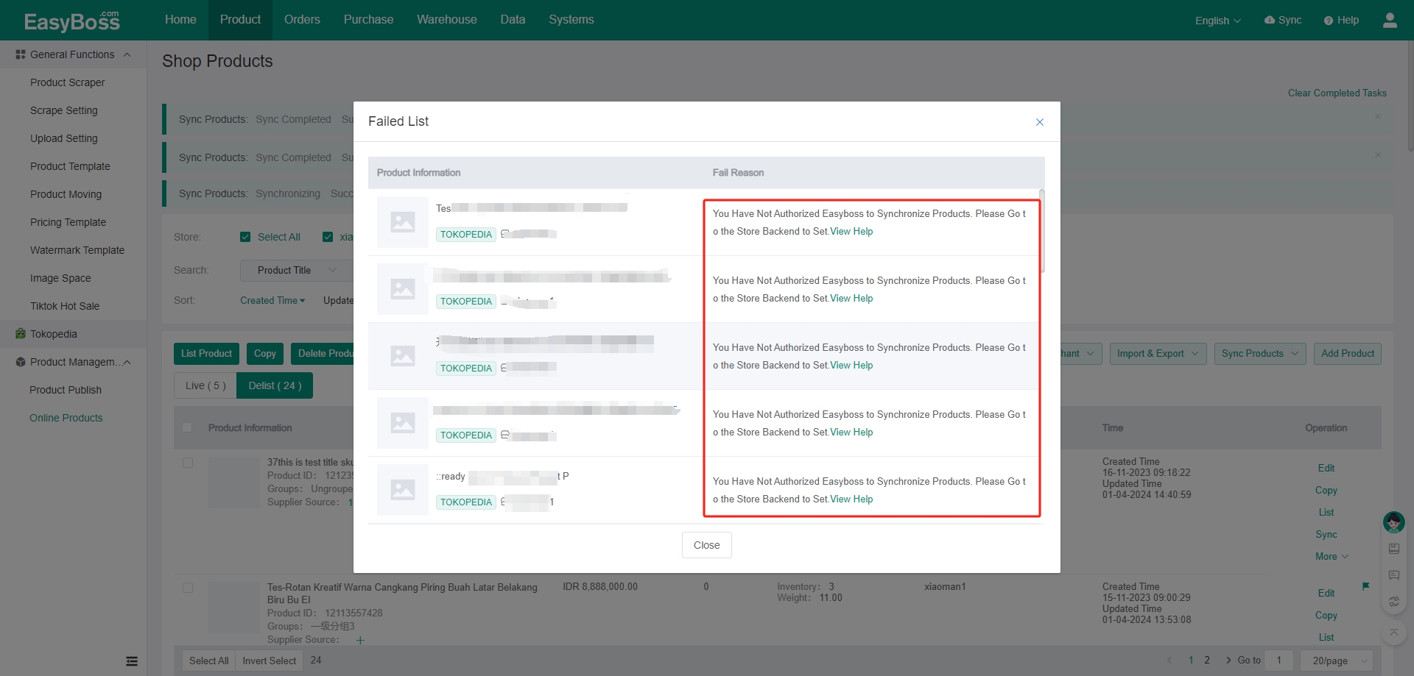Open the user account avatar icon
The image size is (1414, 676).
(1390, 20)
